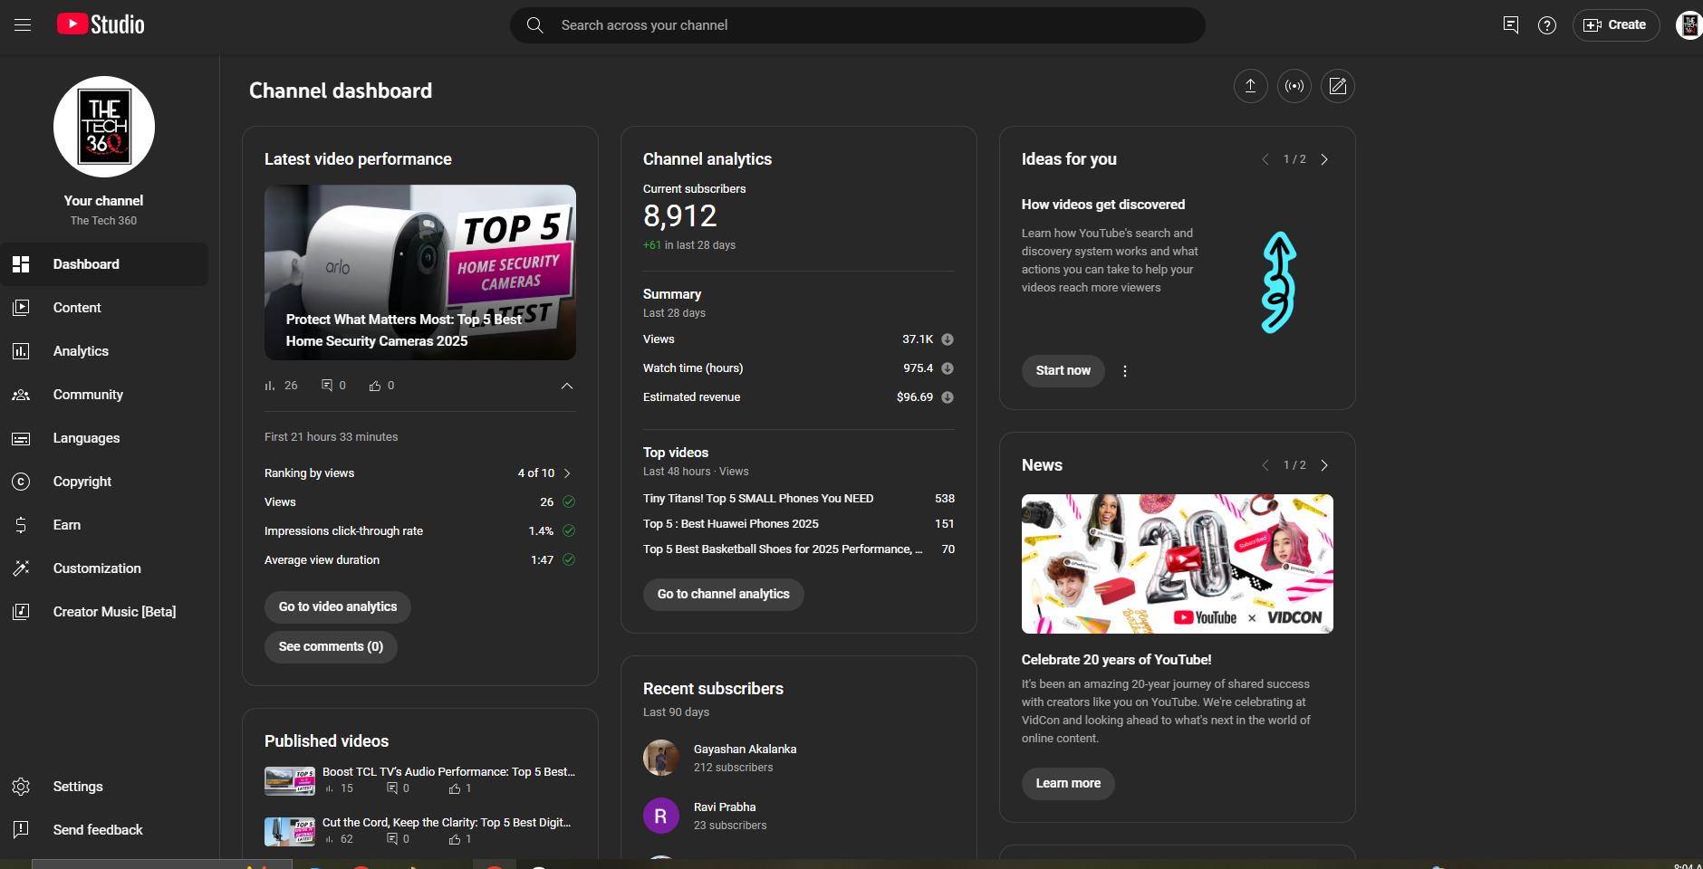
Task: Open Languages in the sidebar
Action: pyautogui.click(x=104, y=438)
